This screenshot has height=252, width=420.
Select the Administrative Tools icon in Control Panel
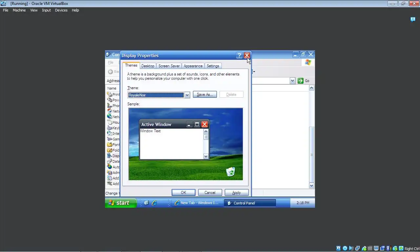click(x=110, y=173)
